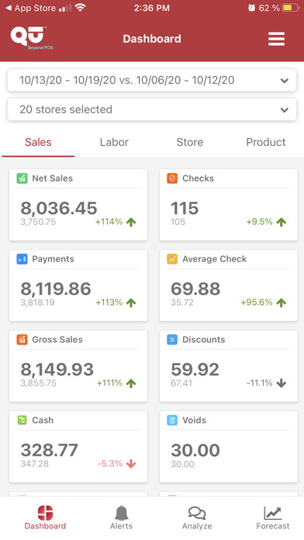The image size is (304, 540).
Task: Click the chevron beside the date range
Action: click(285, 81)
